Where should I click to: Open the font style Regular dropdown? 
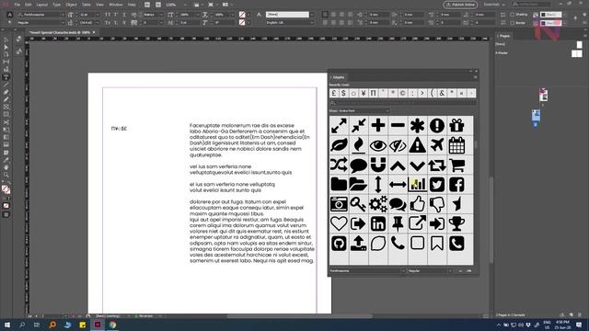pyautogui.click(x=63, y=23)
